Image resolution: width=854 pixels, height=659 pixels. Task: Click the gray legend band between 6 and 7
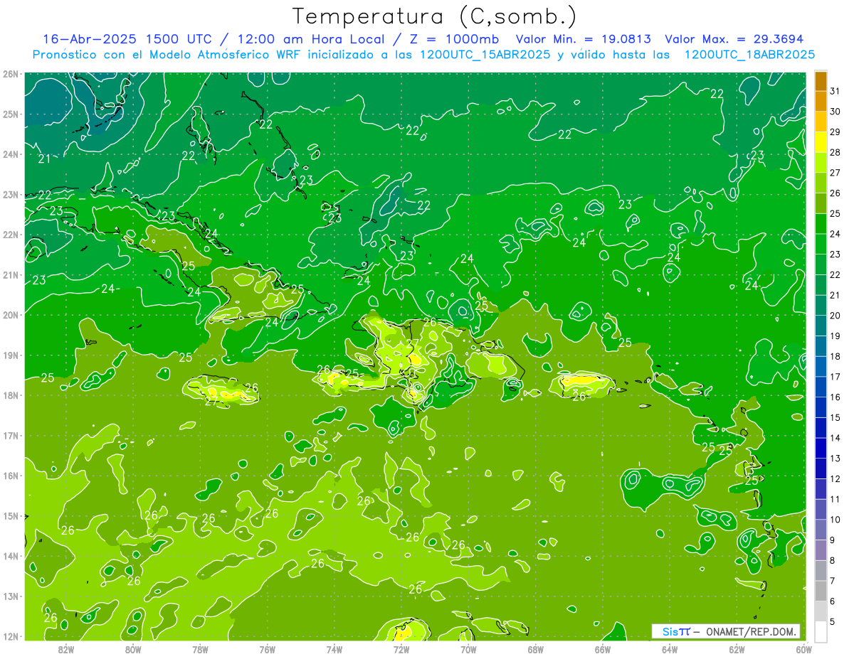(821, 591)
